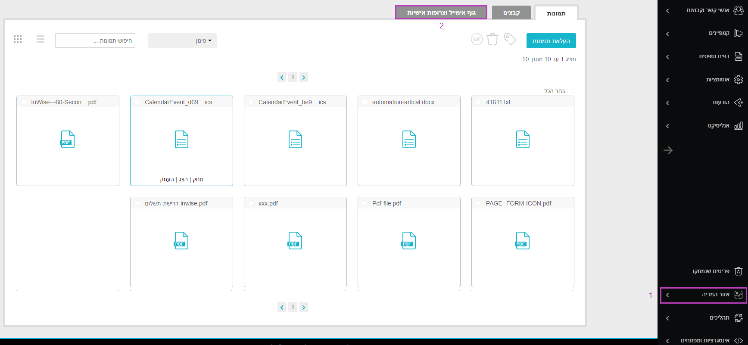Screen dimensions: 748x345
Task: Open אנשי קשר וקבוצות menu item
Action: tap(708, 10)
